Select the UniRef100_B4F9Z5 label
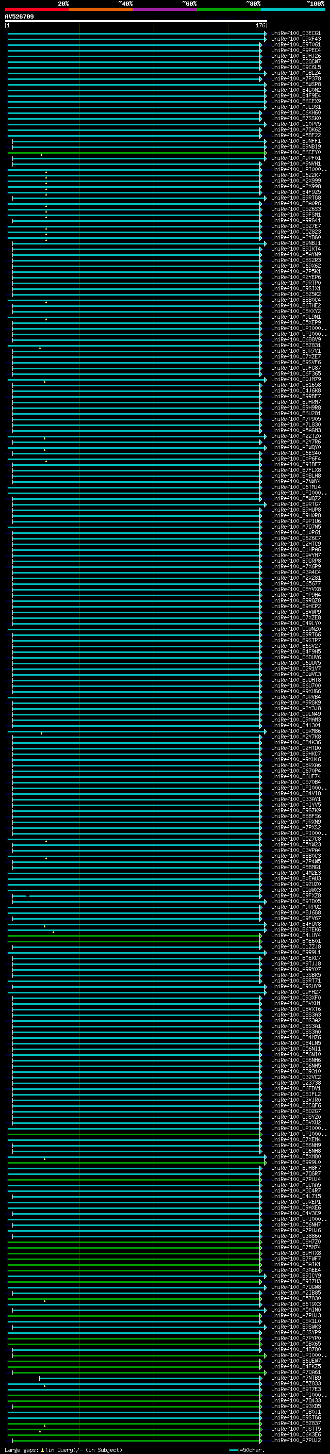Screen dimensions: 330x1454 (295, 192)
